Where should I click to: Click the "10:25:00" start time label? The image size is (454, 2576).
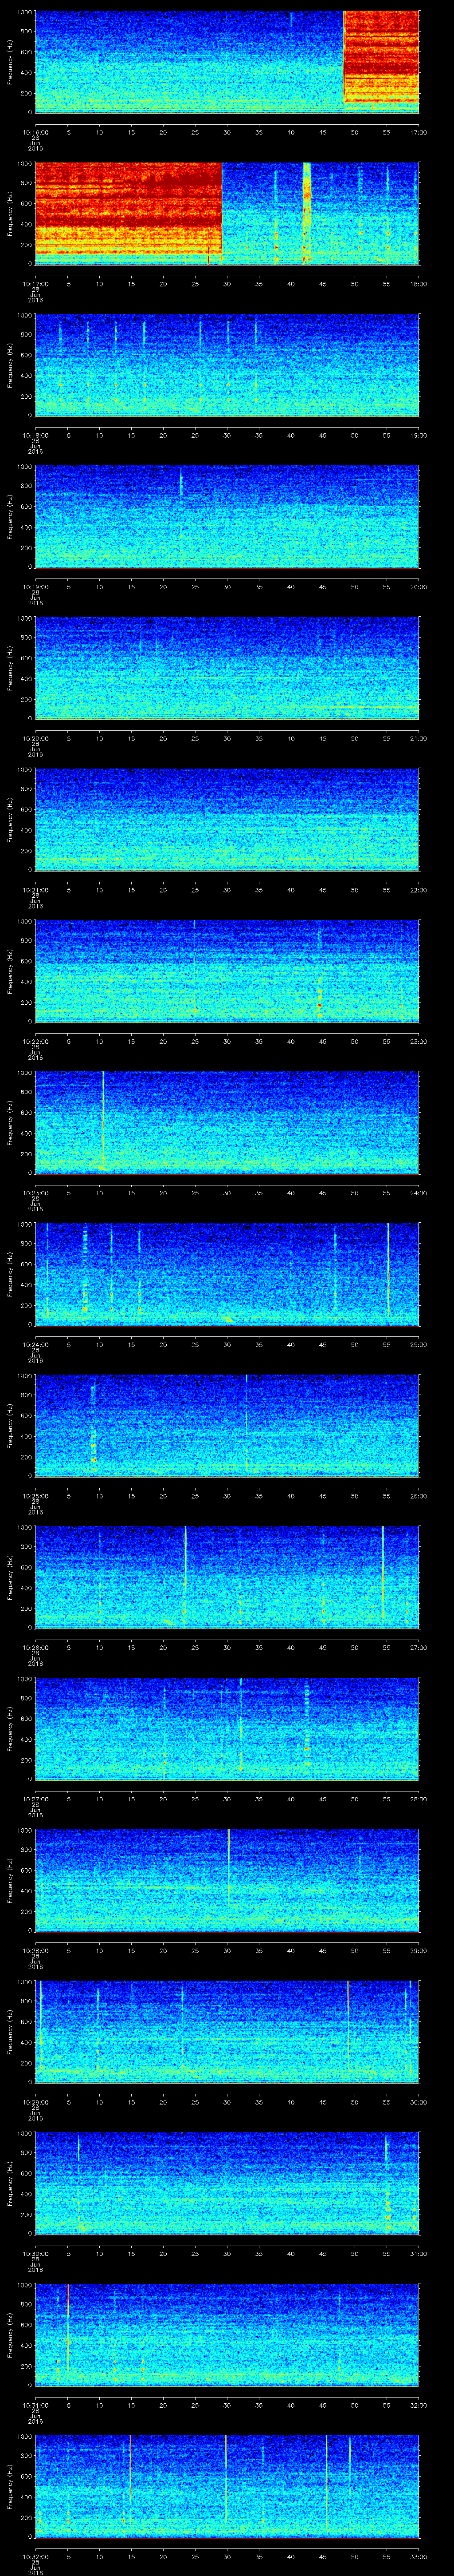point(35,1496)
